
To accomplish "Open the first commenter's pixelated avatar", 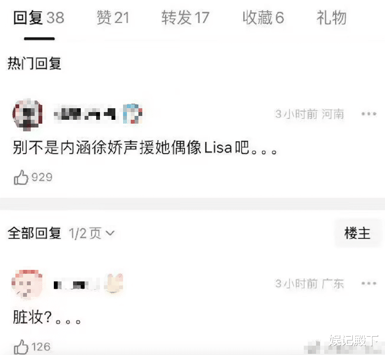I will pyautogui.click(x=27, y=114).
